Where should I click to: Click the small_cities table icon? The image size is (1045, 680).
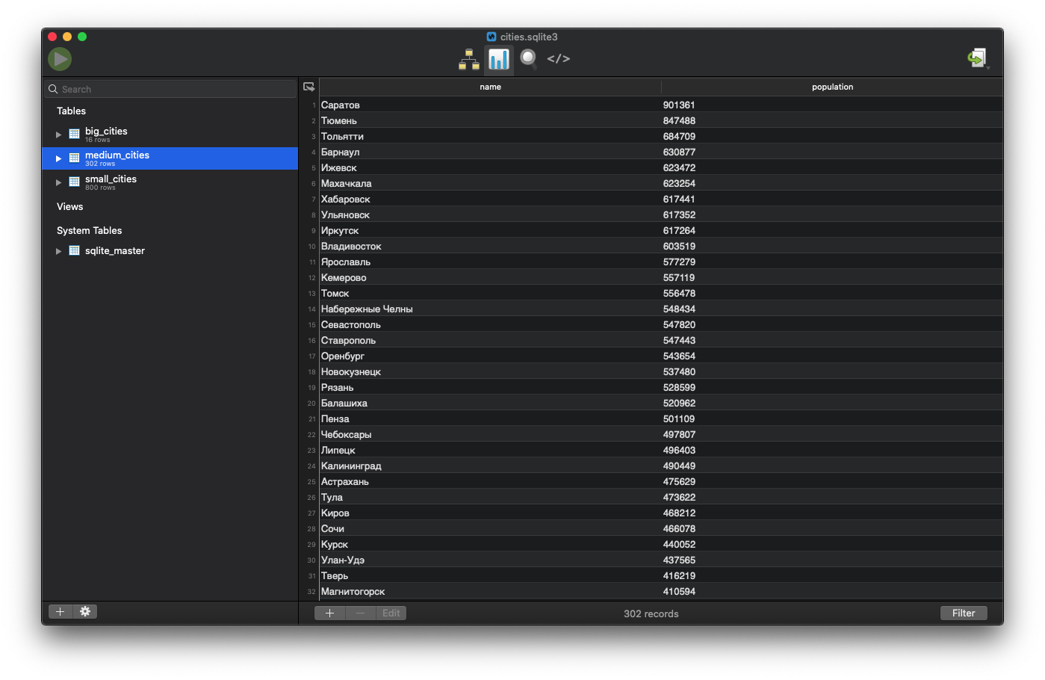point(75,182)
